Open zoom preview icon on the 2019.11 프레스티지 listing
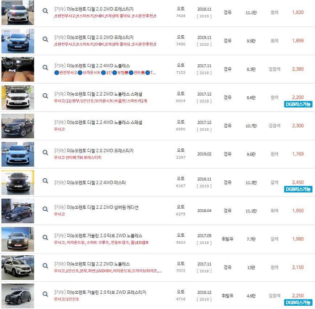This screenshot has height=309, width=315. click(x=45, y=40)
